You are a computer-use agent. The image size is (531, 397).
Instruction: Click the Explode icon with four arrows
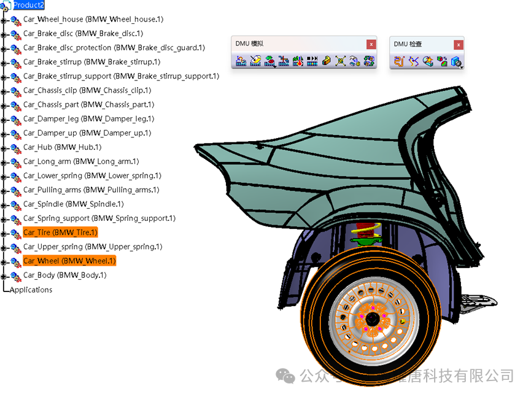coord(340,61)
